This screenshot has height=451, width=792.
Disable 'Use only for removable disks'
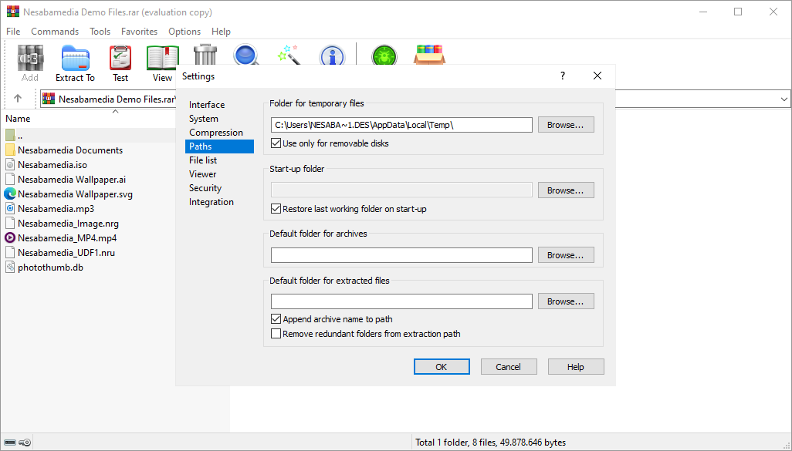276,143
